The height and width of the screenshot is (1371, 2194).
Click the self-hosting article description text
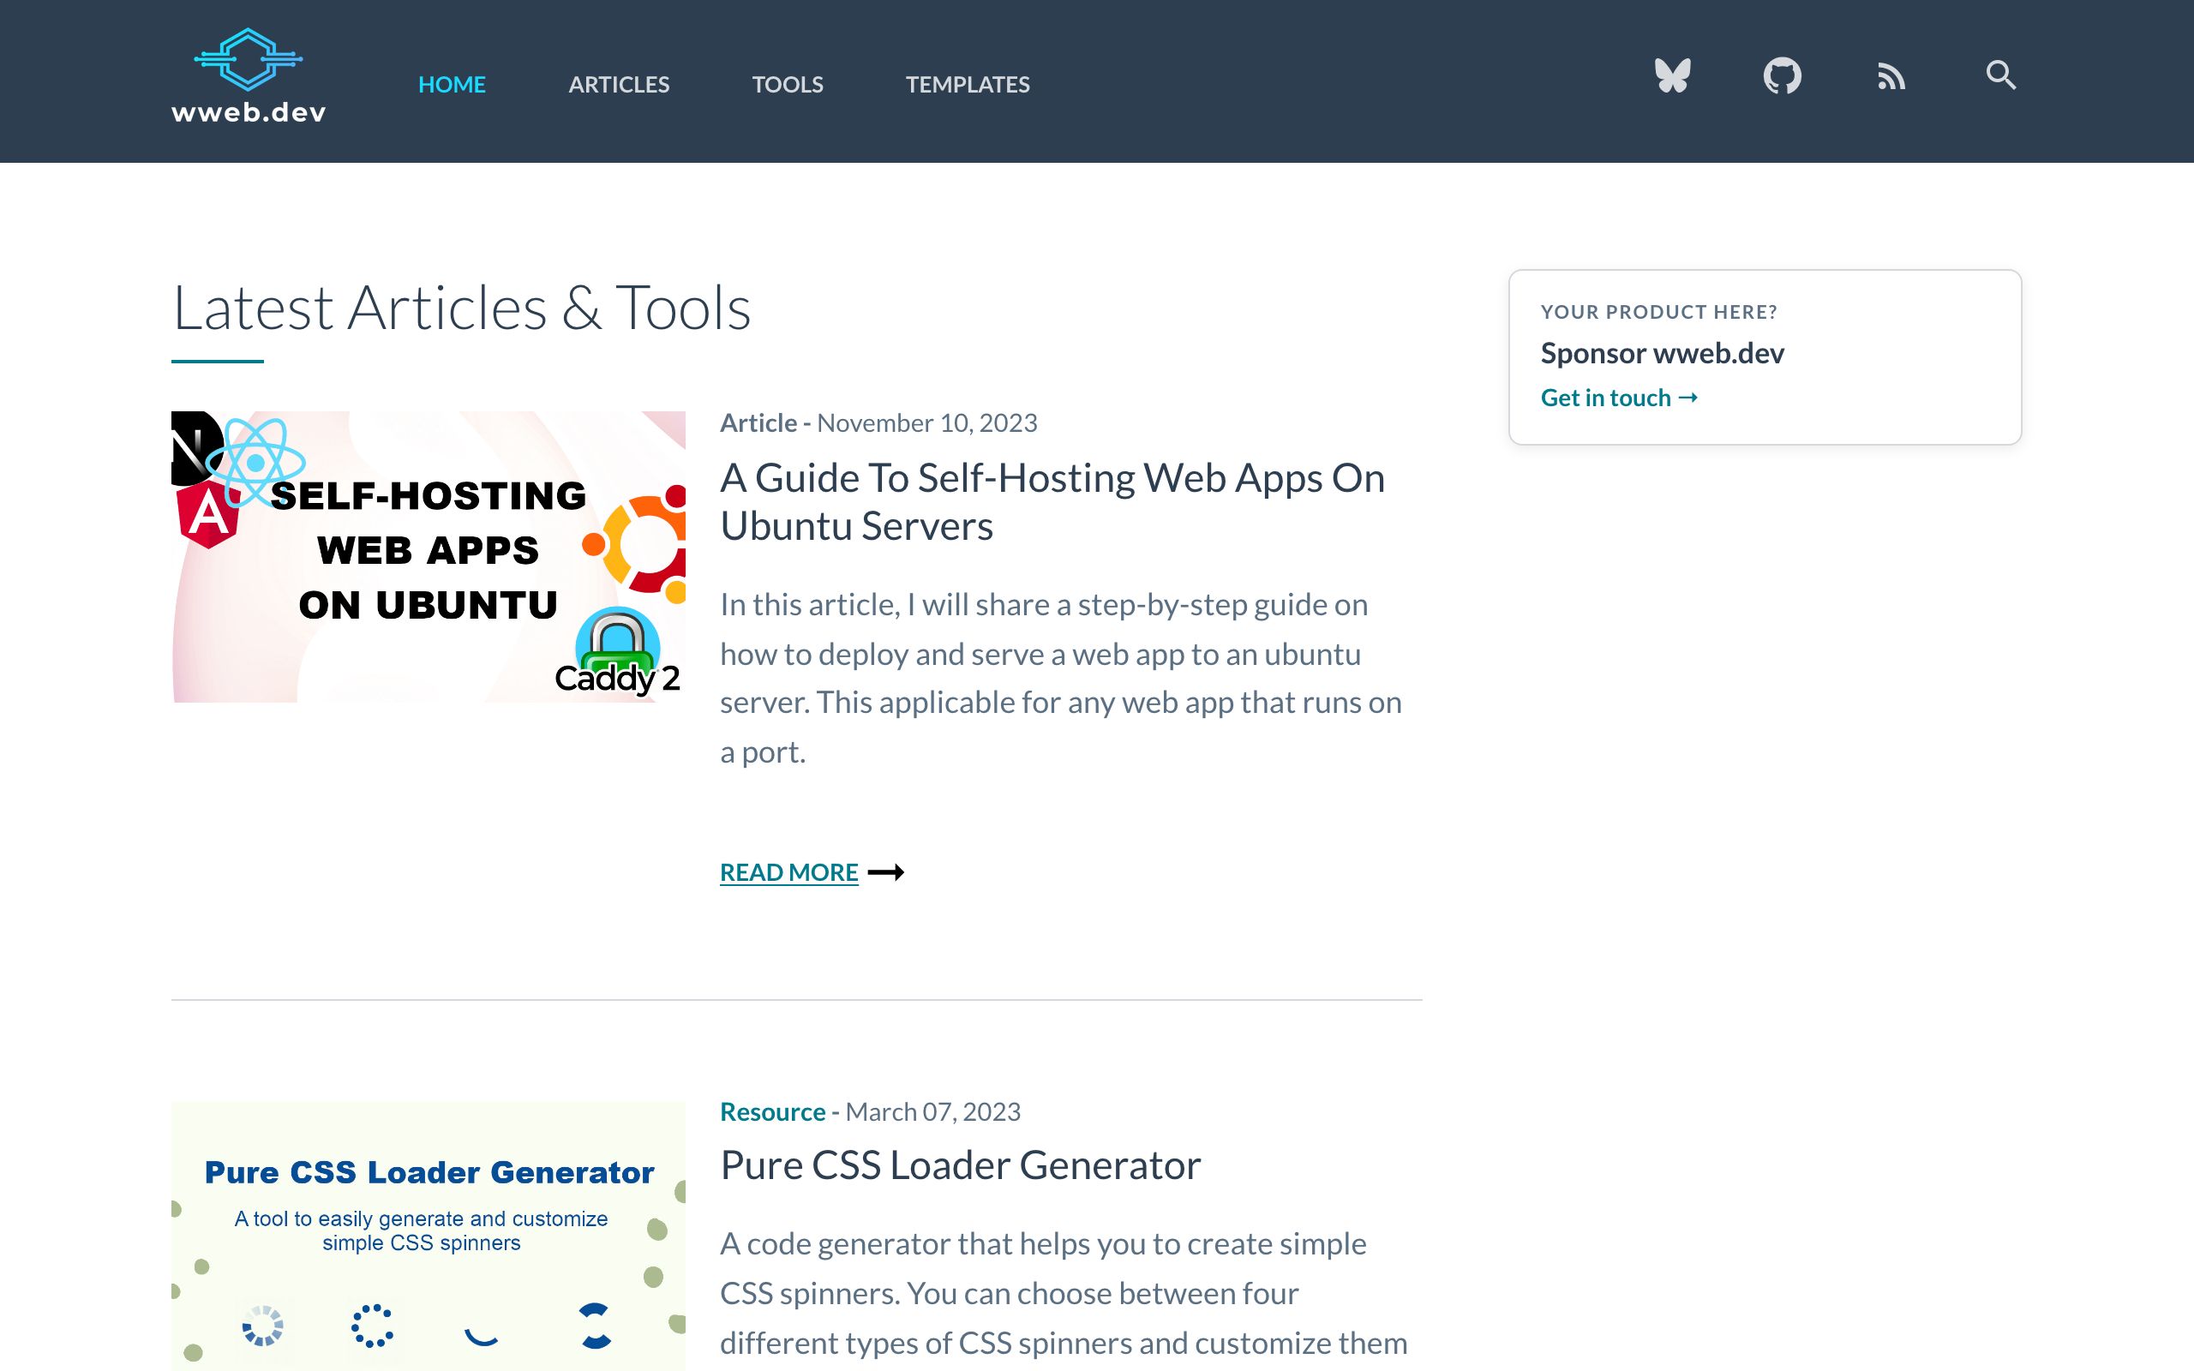(x=1062, y=679)
